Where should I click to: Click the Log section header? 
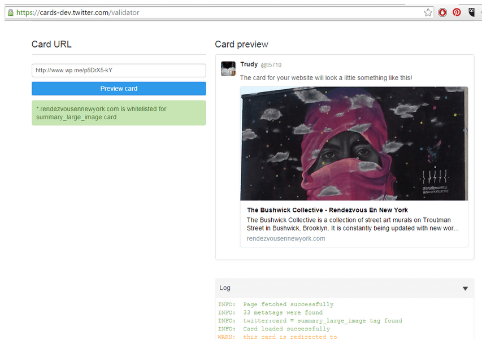coord(339,288)
